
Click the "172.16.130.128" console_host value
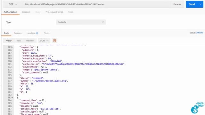50,109
